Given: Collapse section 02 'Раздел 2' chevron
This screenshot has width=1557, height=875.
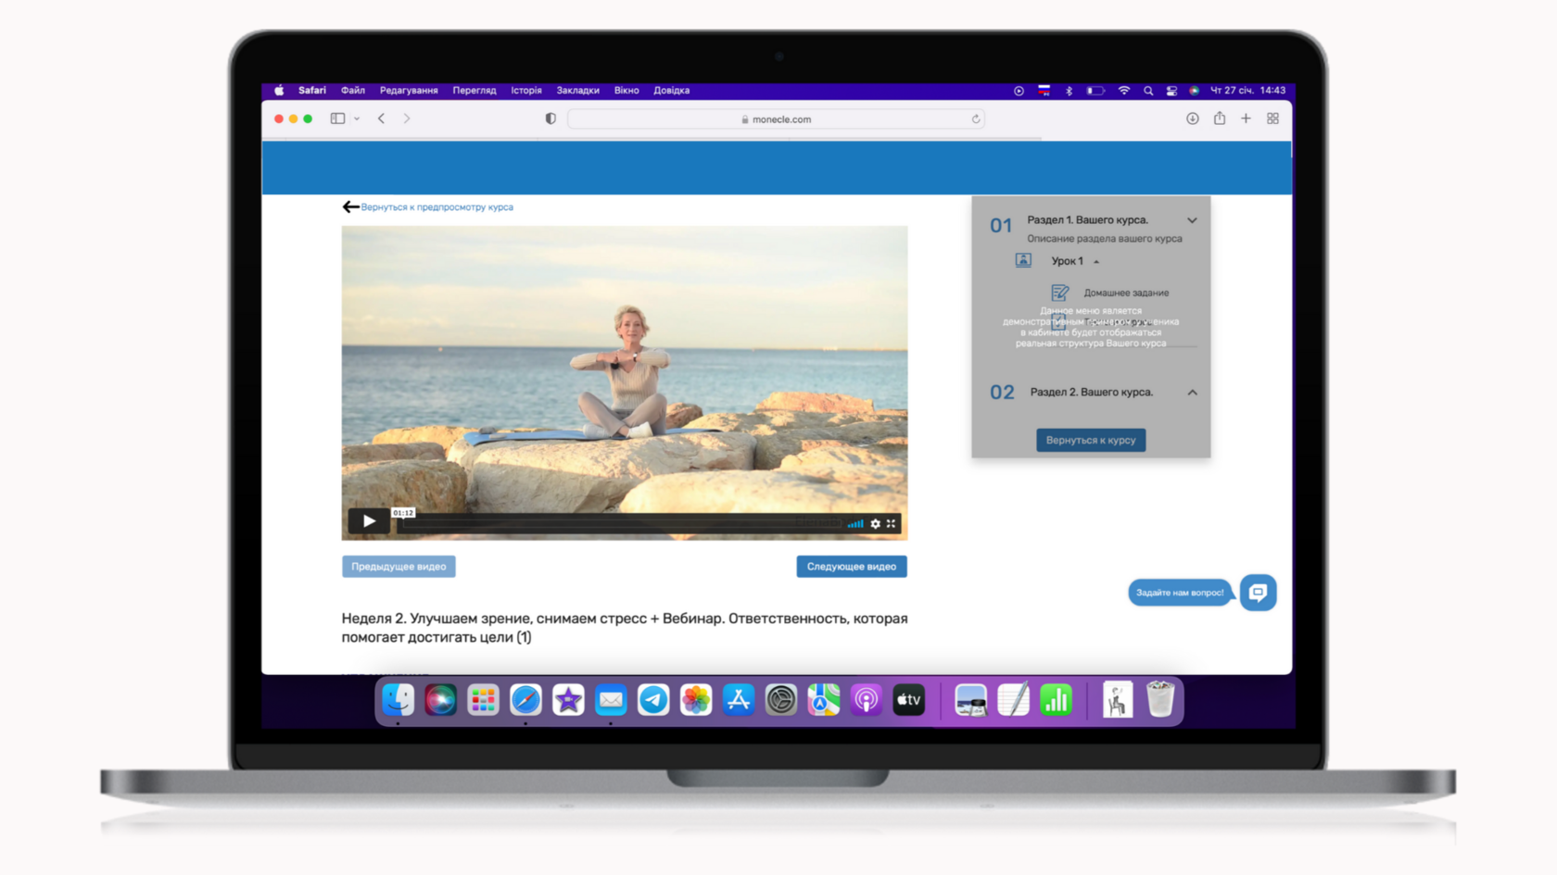Looking at the screenshot, I should 1192,393.
